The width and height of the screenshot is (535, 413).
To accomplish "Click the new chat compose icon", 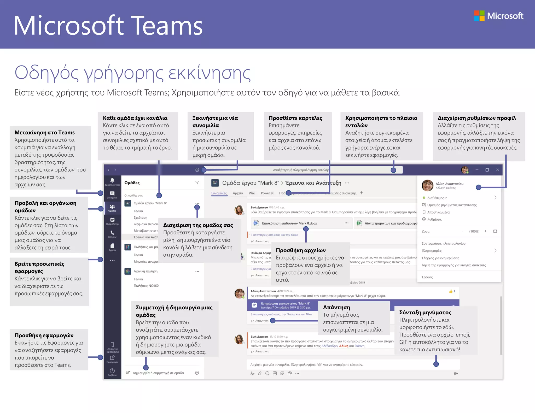I will coord(197,170).
